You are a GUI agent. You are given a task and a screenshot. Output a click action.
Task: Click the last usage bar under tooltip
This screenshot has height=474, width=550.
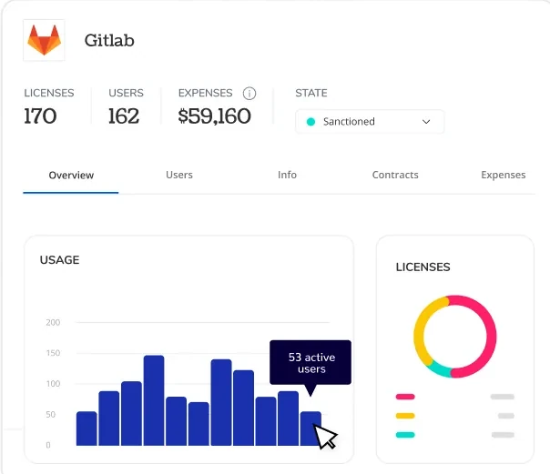311,429
